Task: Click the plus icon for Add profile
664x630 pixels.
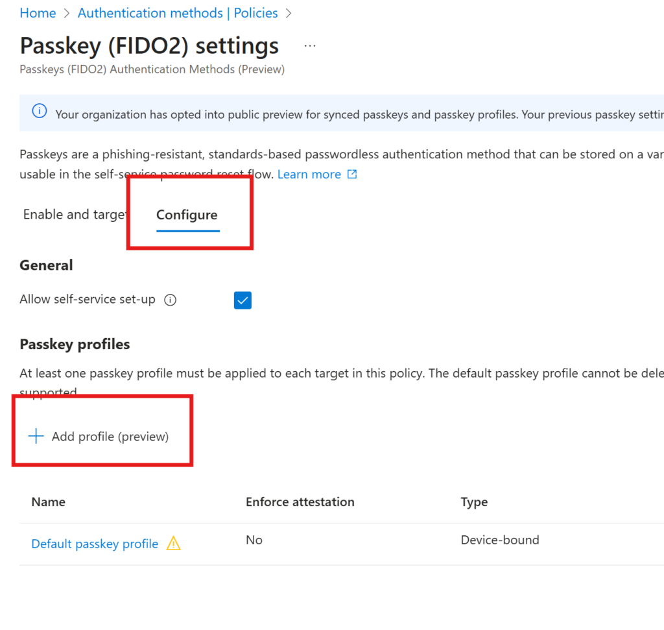Action: click(36, 437)
